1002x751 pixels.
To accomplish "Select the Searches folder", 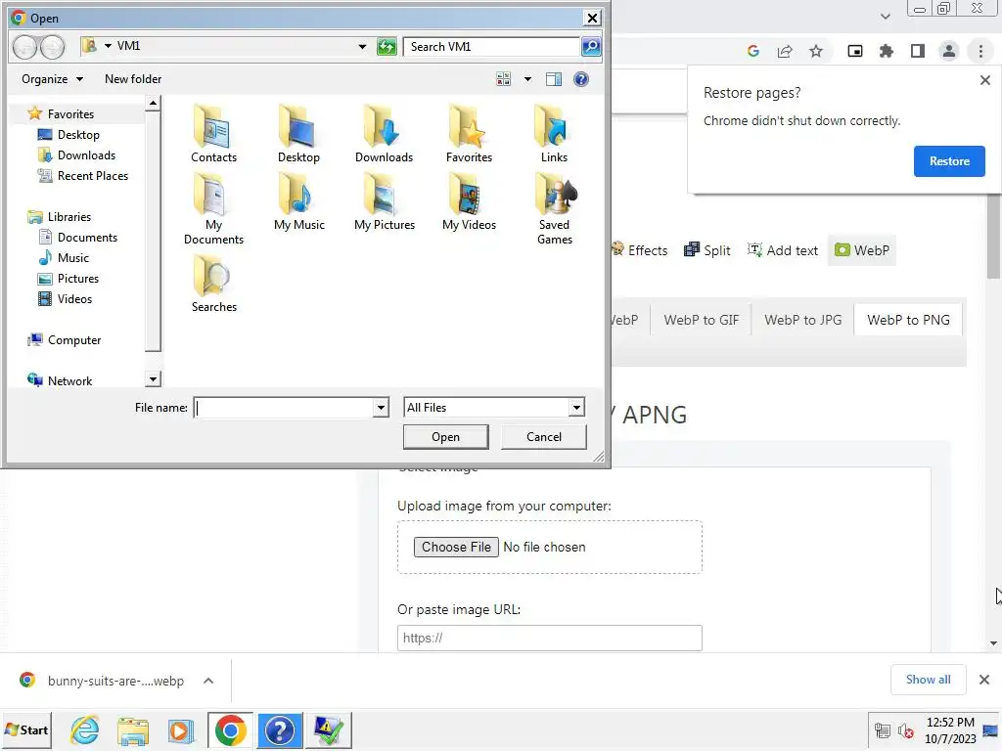I will (x=213, y=284).
